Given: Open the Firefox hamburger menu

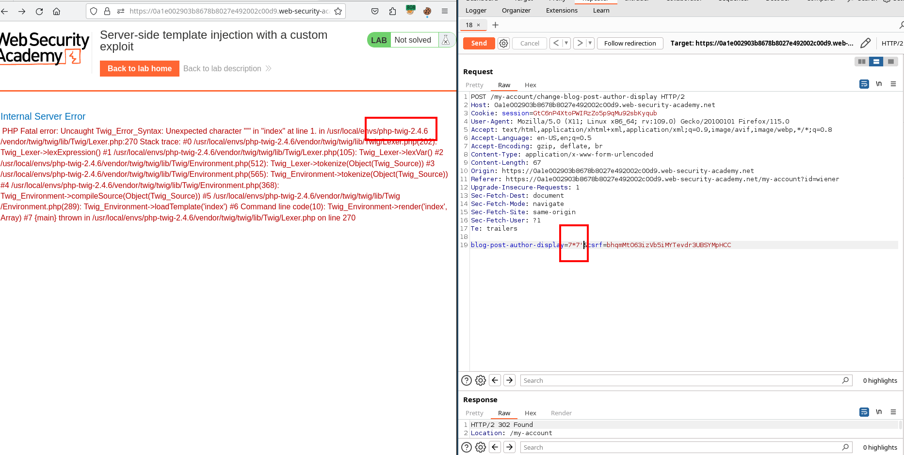Looking at the screenshot, I should pyautogui.click(x=445, y=11).
